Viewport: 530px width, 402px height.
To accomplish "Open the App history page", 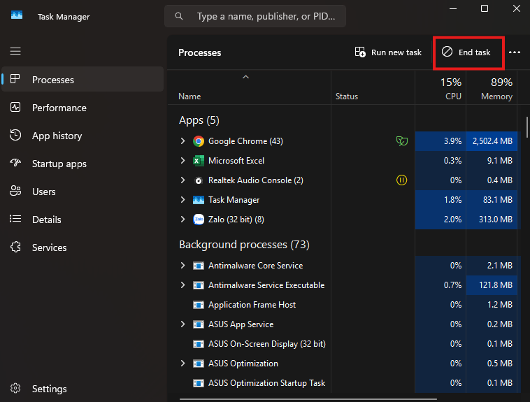I will pos(83,136).
